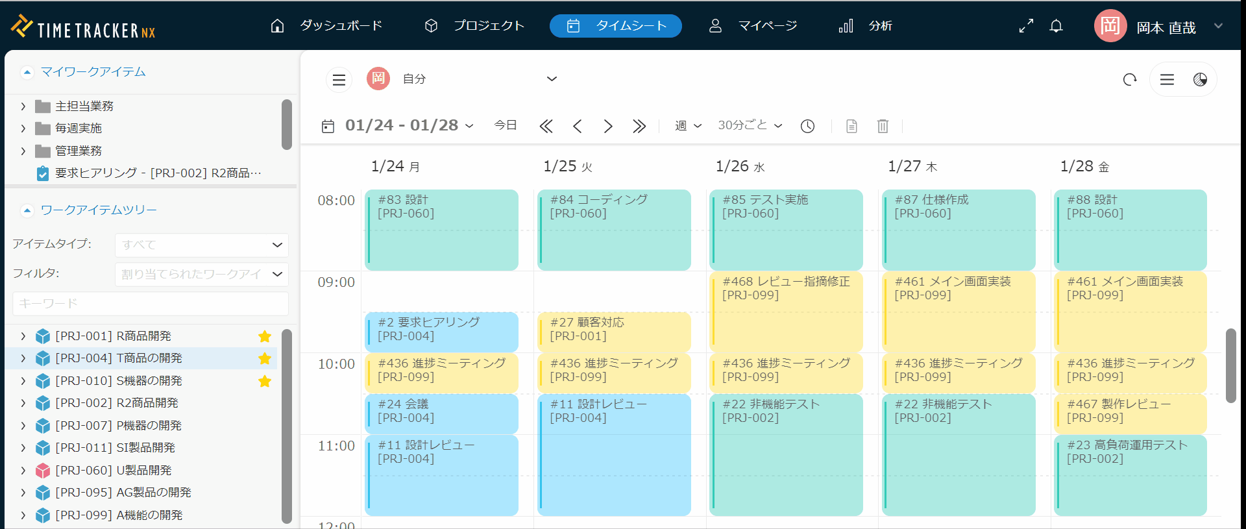Click the 岡 user avatar in header

[1110, 26]
